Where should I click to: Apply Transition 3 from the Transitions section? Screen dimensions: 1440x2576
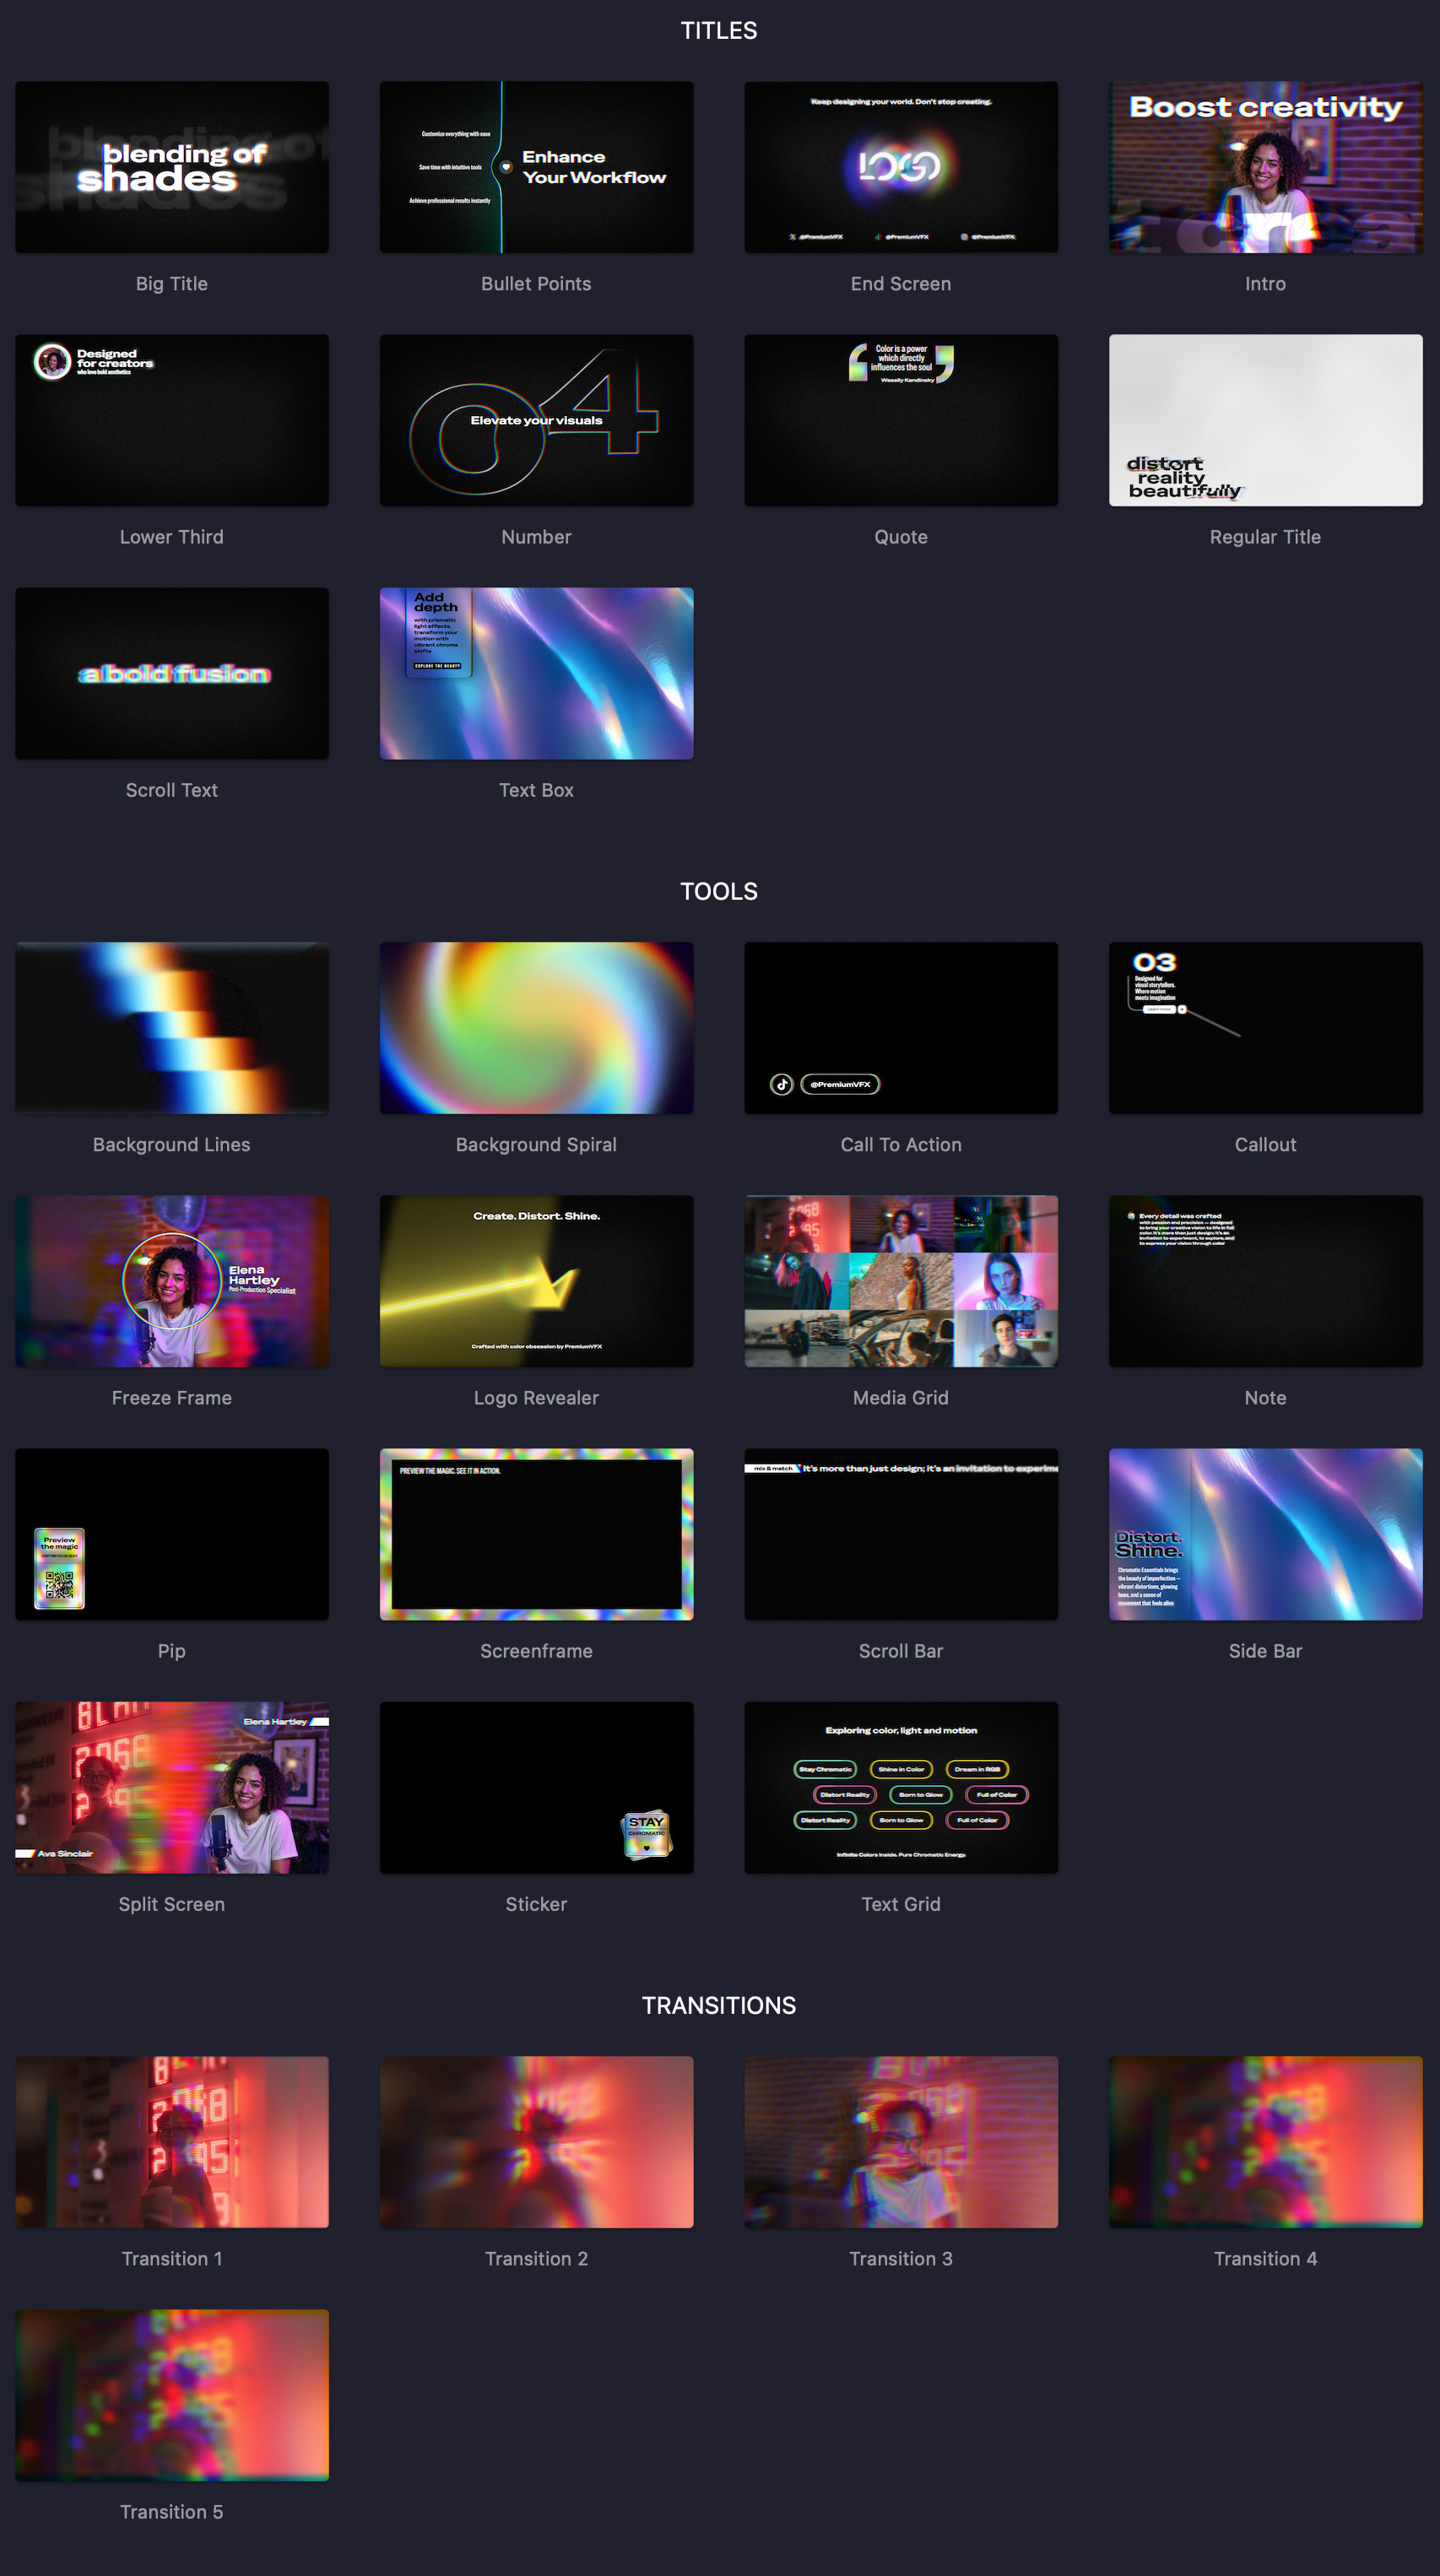(900, 2143)
